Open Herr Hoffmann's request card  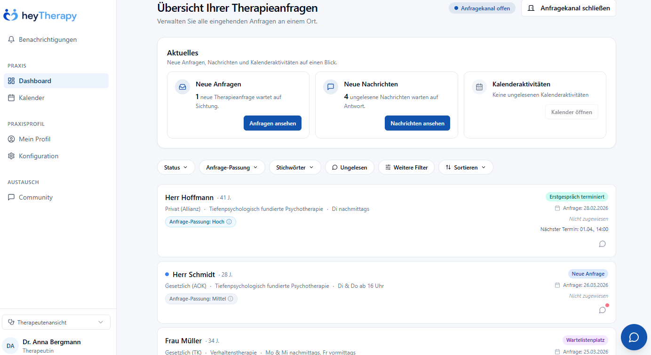(x=387, y=221)
